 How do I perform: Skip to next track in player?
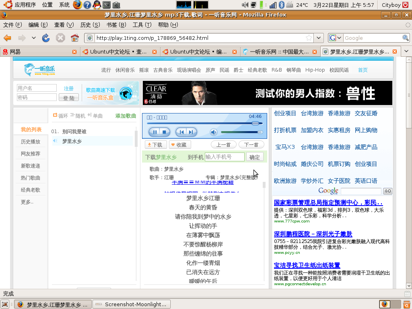[x=191, y=132]
